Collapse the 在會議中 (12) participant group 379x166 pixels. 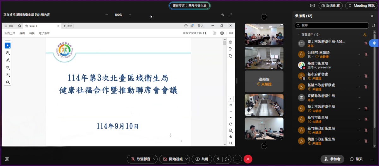(299, 35)
